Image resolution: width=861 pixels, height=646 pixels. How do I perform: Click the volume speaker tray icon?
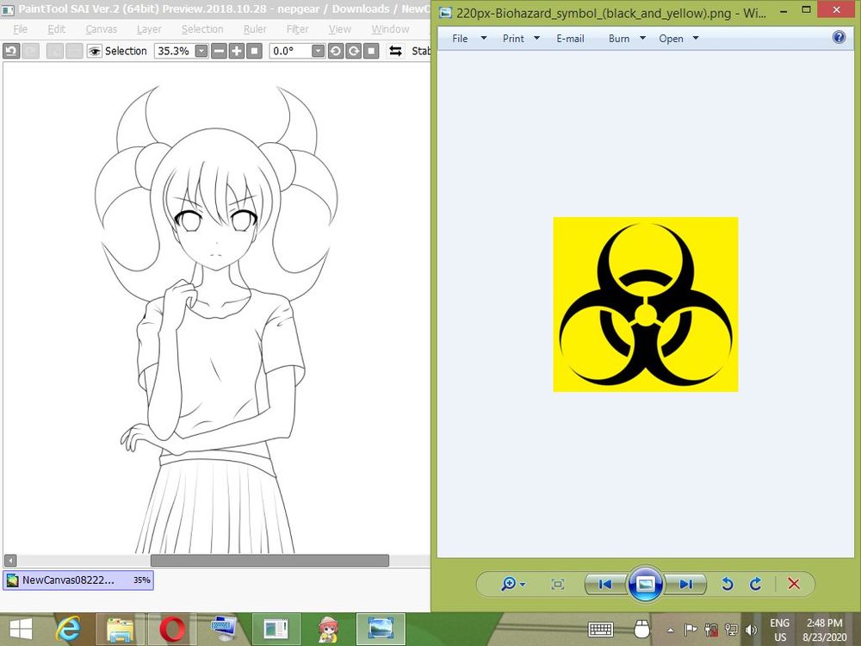751,630
